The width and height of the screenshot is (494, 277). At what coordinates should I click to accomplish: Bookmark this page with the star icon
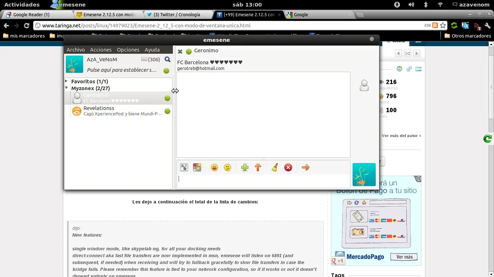tap(443, 26)
